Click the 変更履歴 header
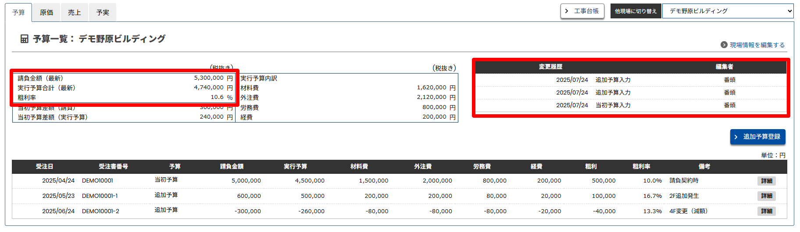 tap(550, 67)
